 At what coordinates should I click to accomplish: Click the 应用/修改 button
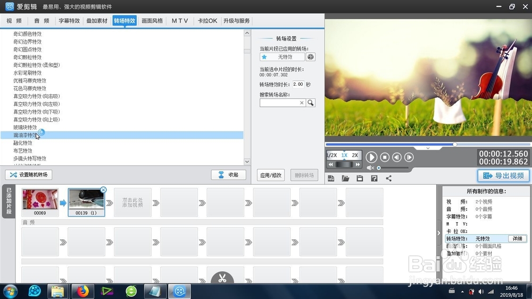(271, 175)
